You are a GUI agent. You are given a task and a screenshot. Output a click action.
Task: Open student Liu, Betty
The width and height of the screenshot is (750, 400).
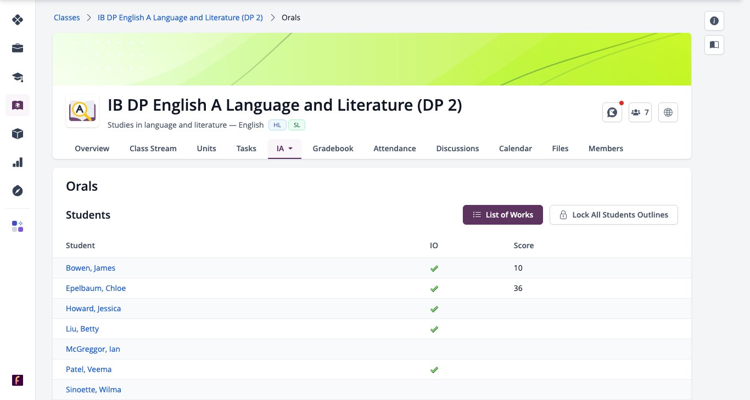82,329
